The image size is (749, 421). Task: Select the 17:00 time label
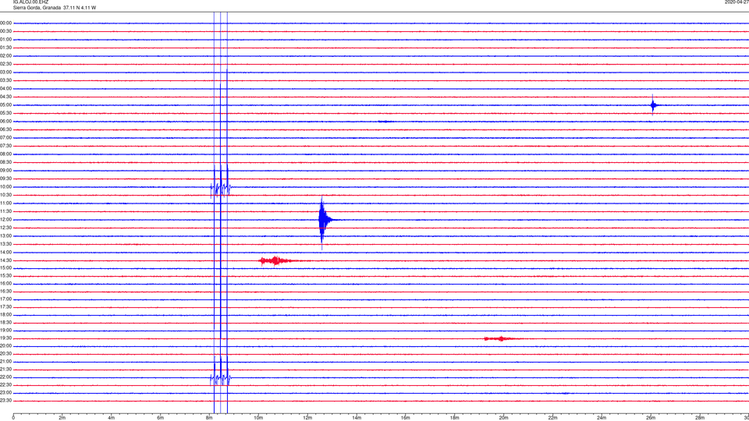click(5, 299)
